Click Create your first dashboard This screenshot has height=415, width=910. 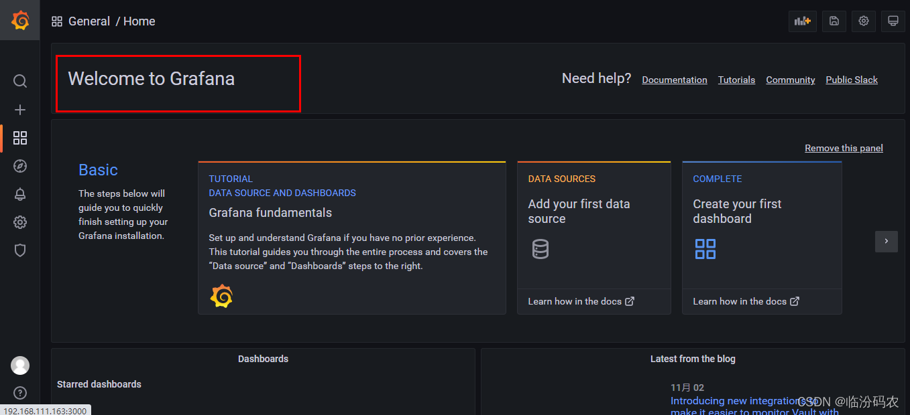737,212
